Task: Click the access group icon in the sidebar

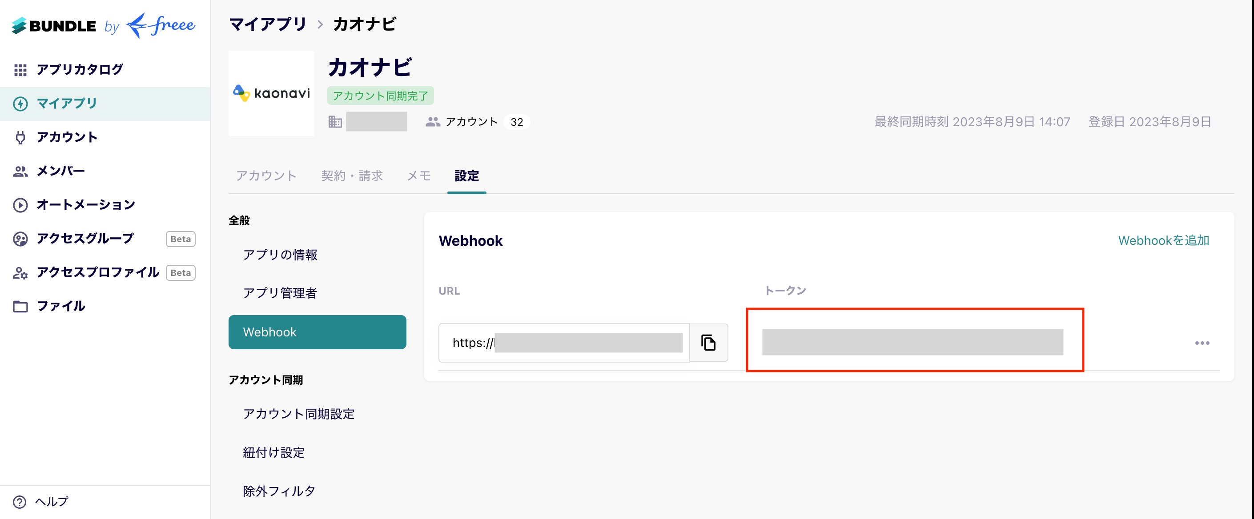Action: coord(20,239)
